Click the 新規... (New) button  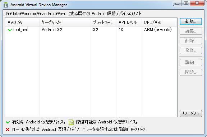pos(190,21)
